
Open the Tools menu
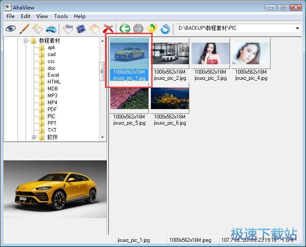[x=61, y=16]
